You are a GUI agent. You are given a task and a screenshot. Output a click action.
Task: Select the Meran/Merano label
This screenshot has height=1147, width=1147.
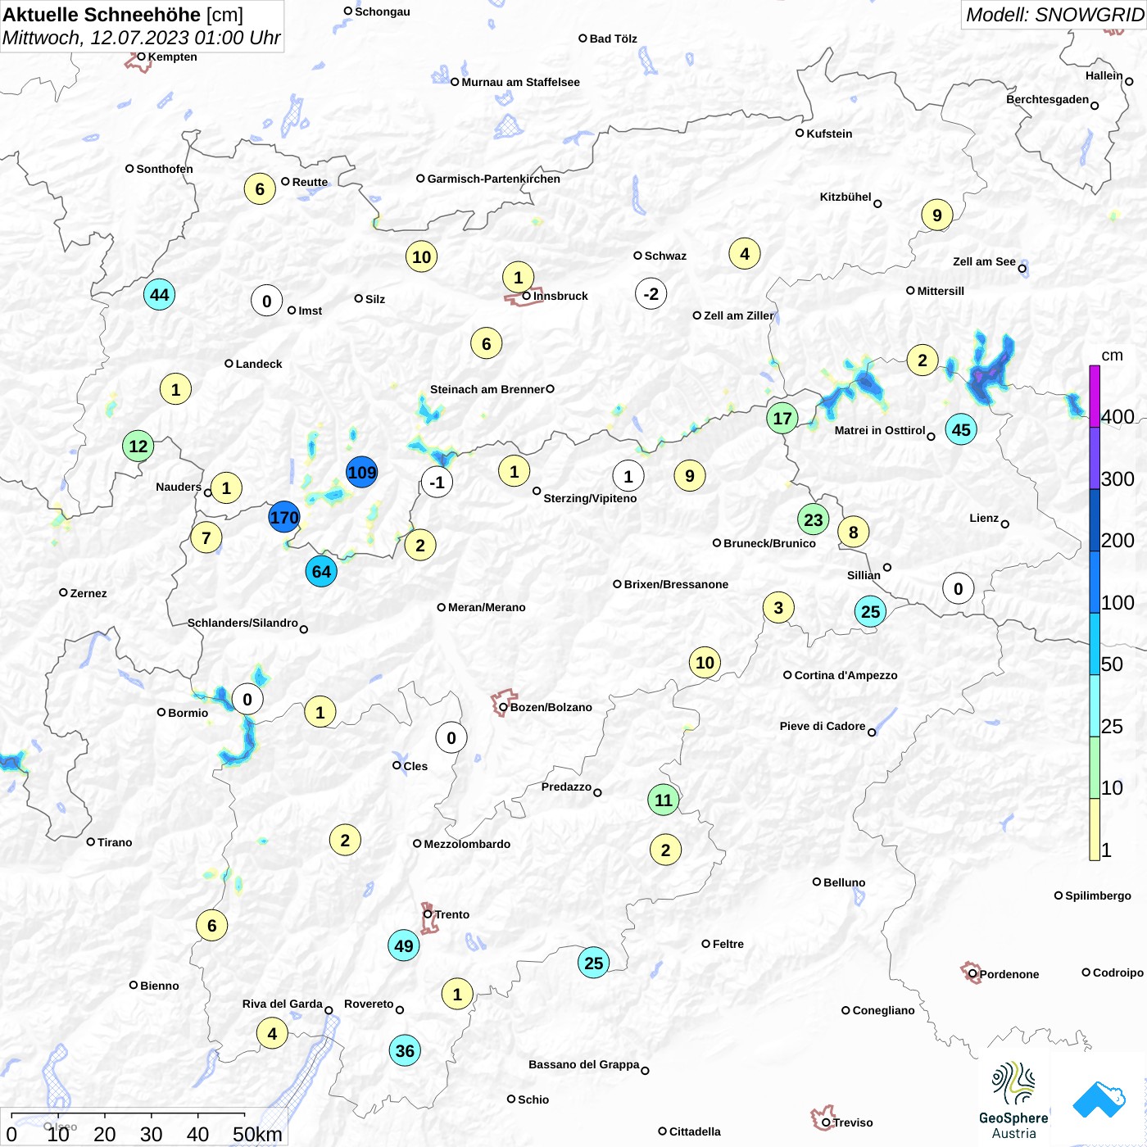(487, 607)
